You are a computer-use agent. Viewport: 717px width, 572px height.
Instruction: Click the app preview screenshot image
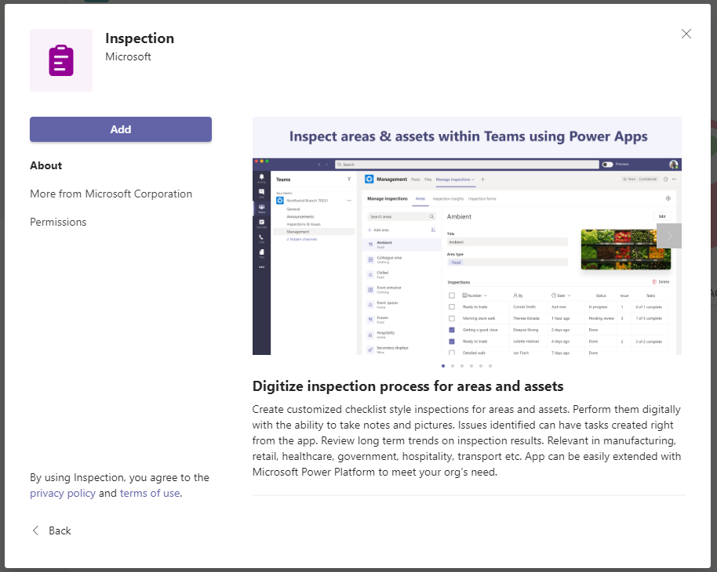(467, 236)
